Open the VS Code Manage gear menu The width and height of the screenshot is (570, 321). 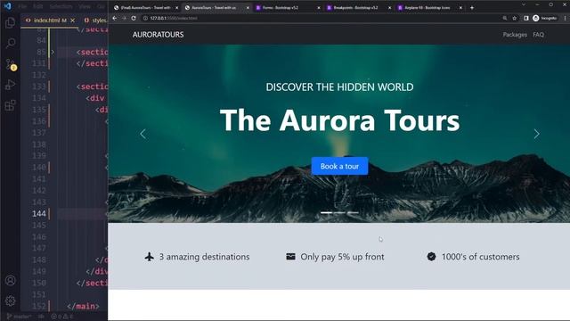[x=10, y=300]
